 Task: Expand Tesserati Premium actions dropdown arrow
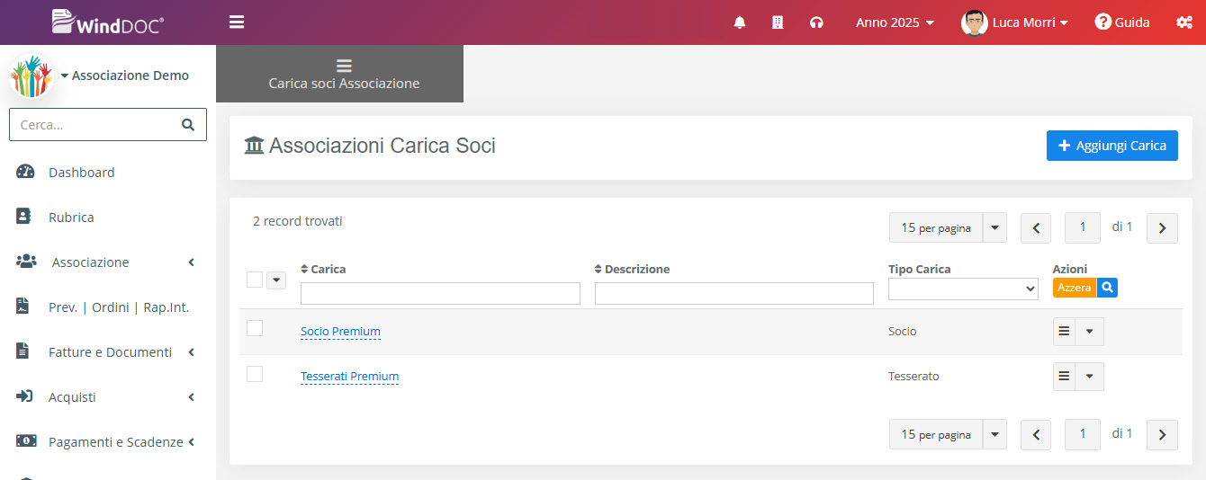click(x=1089, y=376)
